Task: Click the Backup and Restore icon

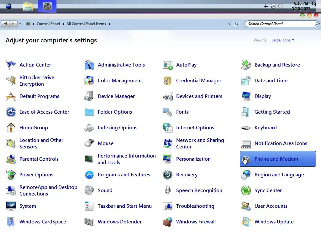Action: (x=246, y=65)
